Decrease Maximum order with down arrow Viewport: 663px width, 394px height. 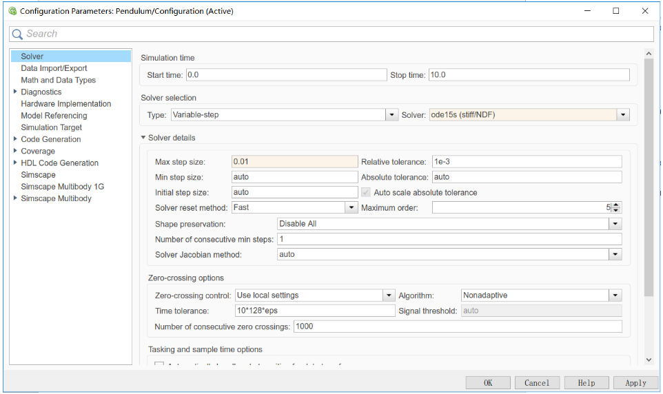coord(616,210)
